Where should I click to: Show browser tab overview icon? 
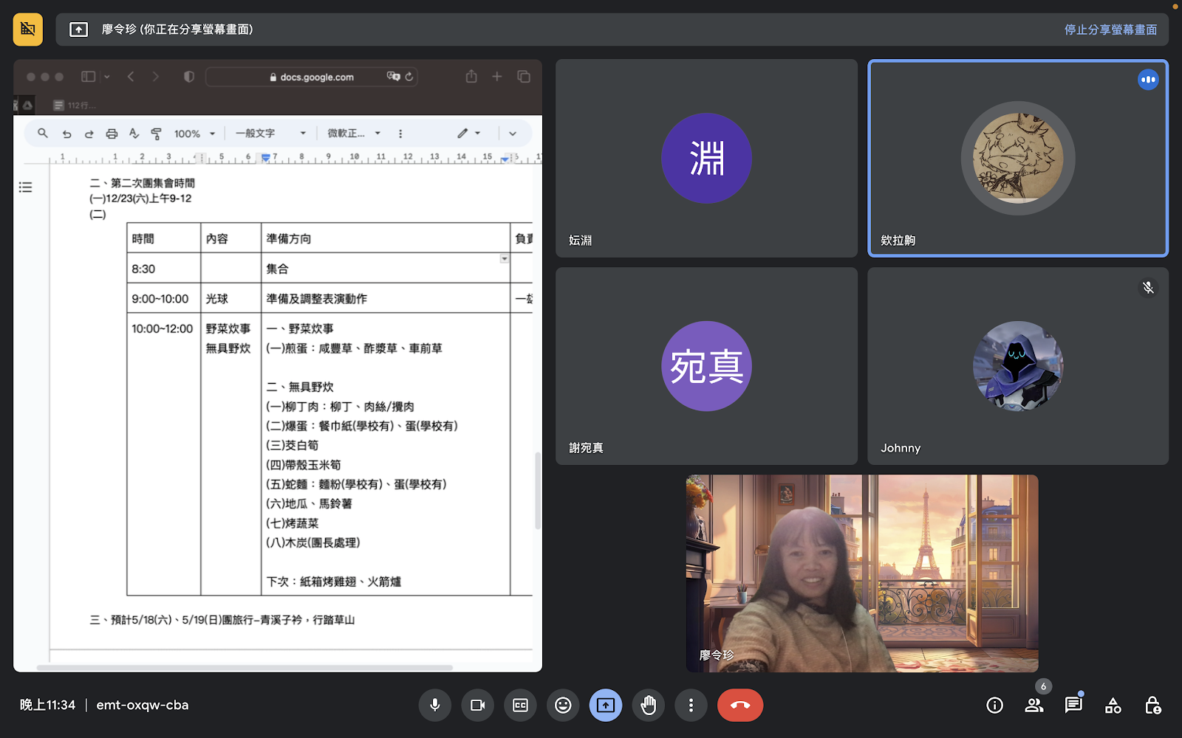(524, 77)
